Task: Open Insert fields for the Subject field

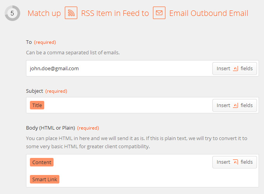Action: 234,105
